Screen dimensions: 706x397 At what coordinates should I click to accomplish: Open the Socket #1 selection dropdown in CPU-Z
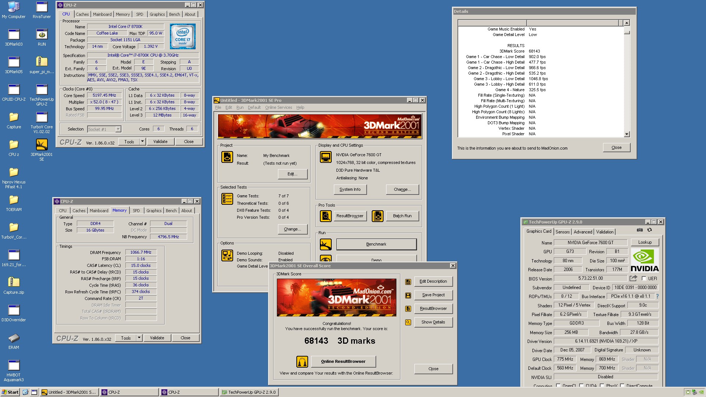pyautogui.click(x=118, y=129)
